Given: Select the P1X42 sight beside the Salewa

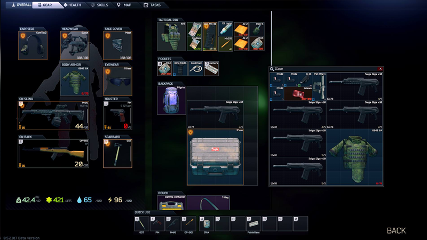Looking at the screenshot, I should (277, 94).
